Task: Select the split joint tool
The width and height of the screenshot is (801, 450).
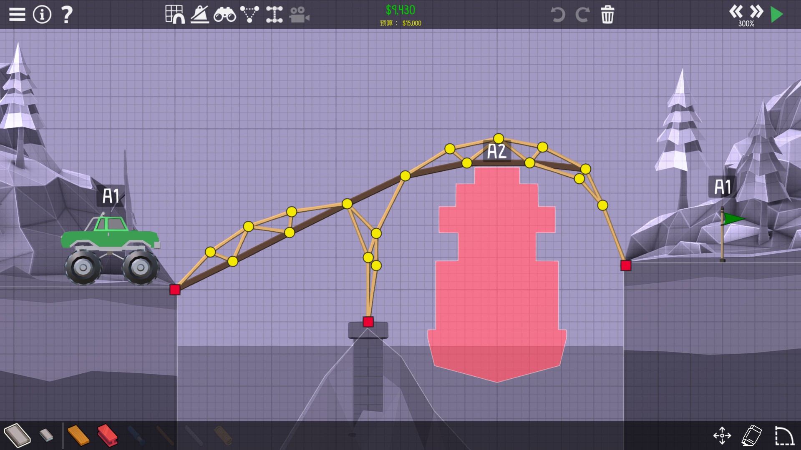Action: pyautogui.click(x=274, y=15)
